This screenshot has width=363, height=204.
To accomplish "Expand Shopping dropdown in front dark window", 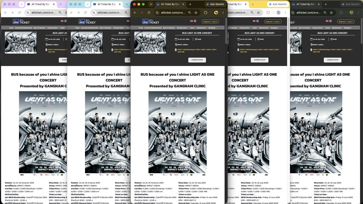I will point(212,28).
